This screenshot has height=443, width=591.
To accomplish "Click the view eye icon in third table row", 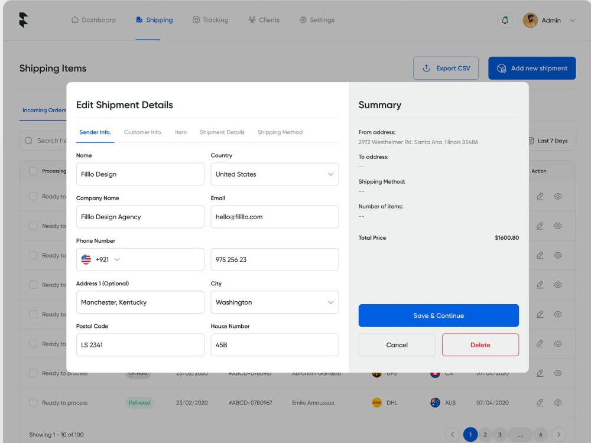I will point(558,255).
